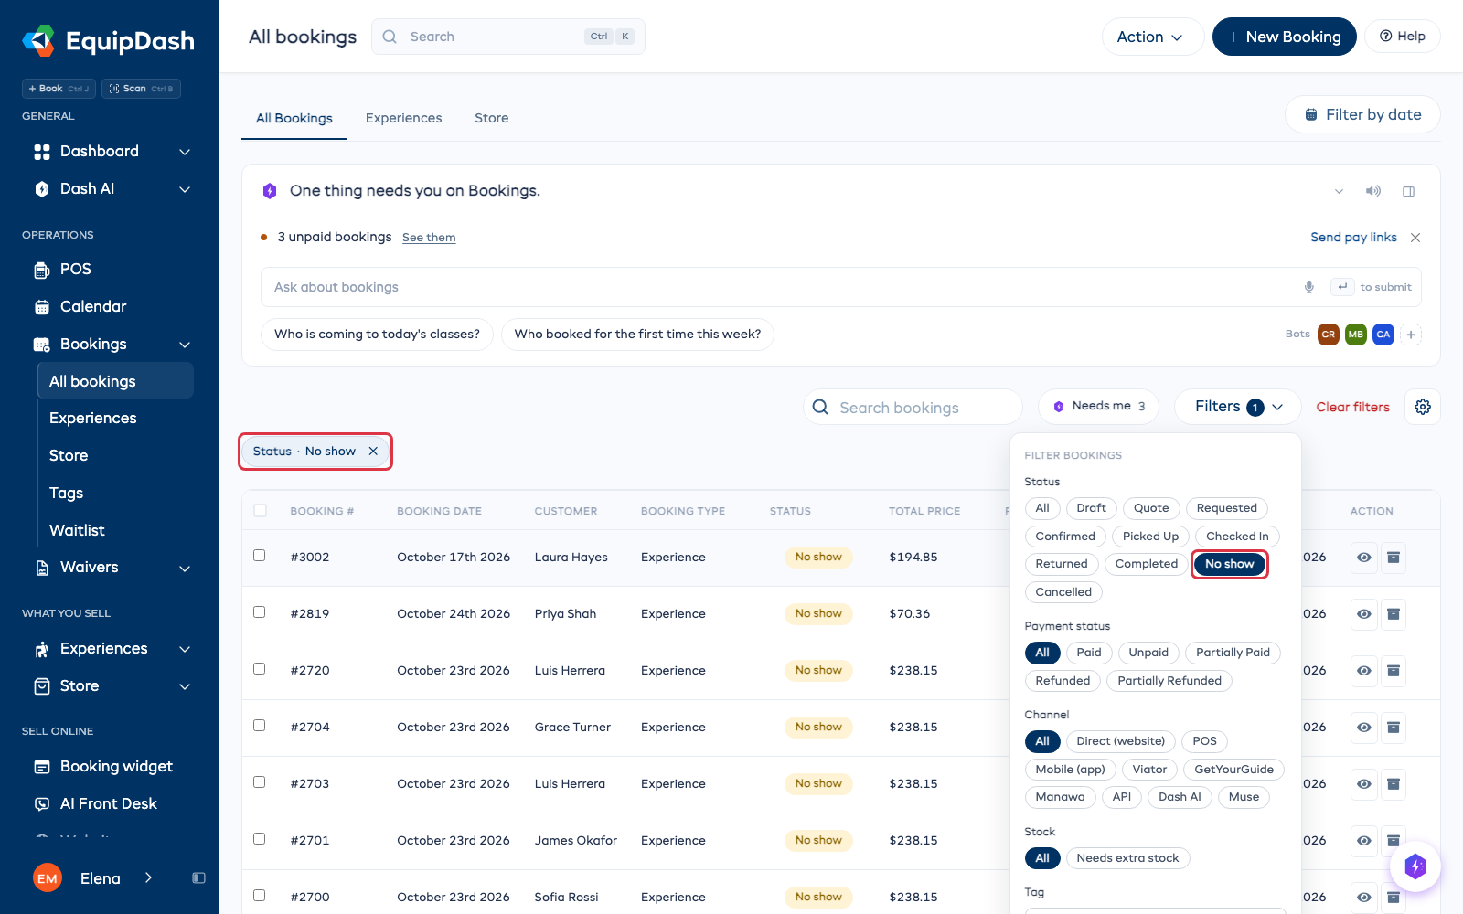This screenshot has height=914, width=1463.
Task: Expand the Dashboard sidebar menu
Action: [184, 152]
